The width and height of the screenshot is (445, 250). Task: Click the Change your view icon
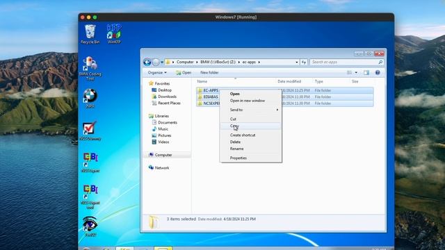(349, 73)
